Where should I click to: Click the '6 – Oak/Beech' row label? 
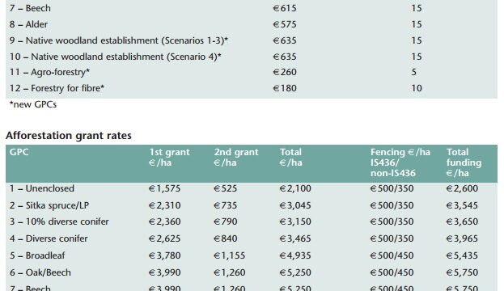click(40, 272)
